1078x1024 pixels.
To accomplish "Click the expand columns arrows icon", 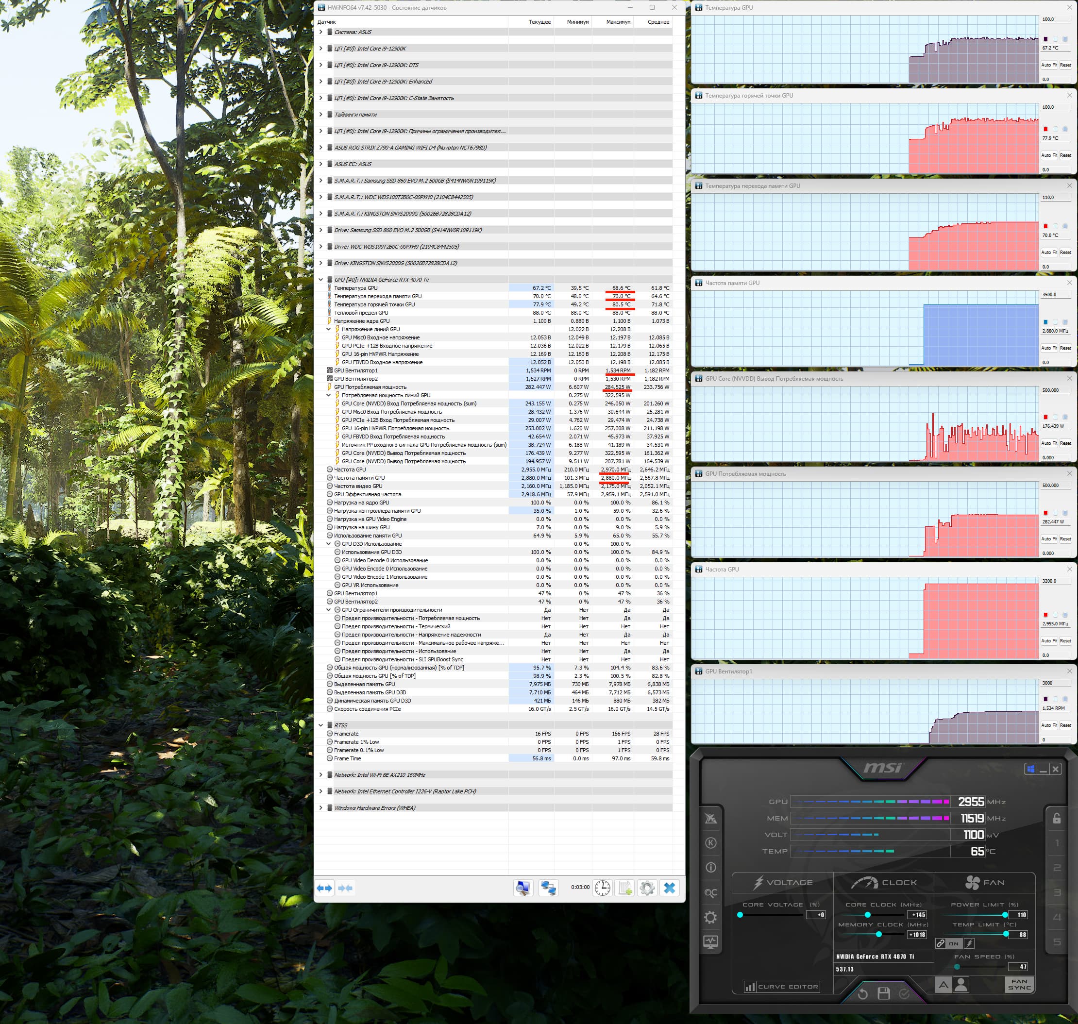I will pyautogui.click(x=325, y=888).
